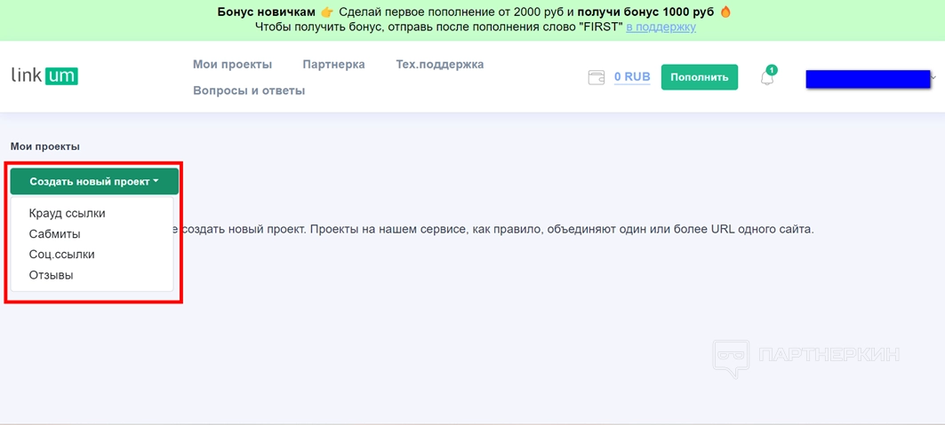Click the 0 RUB balance link
The image size is (945, 425).
coord(632,77)
